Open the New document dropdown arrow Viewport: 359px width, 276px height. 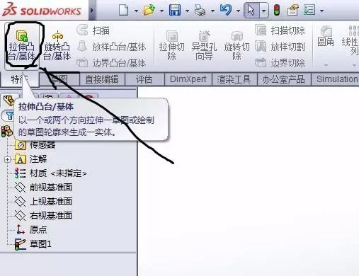tap(136, 11)
